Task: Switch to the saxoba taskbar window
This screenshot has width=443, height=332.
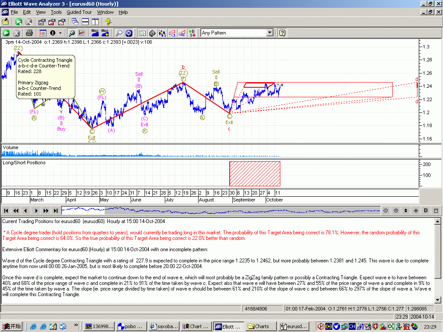Action: (164, 326)
